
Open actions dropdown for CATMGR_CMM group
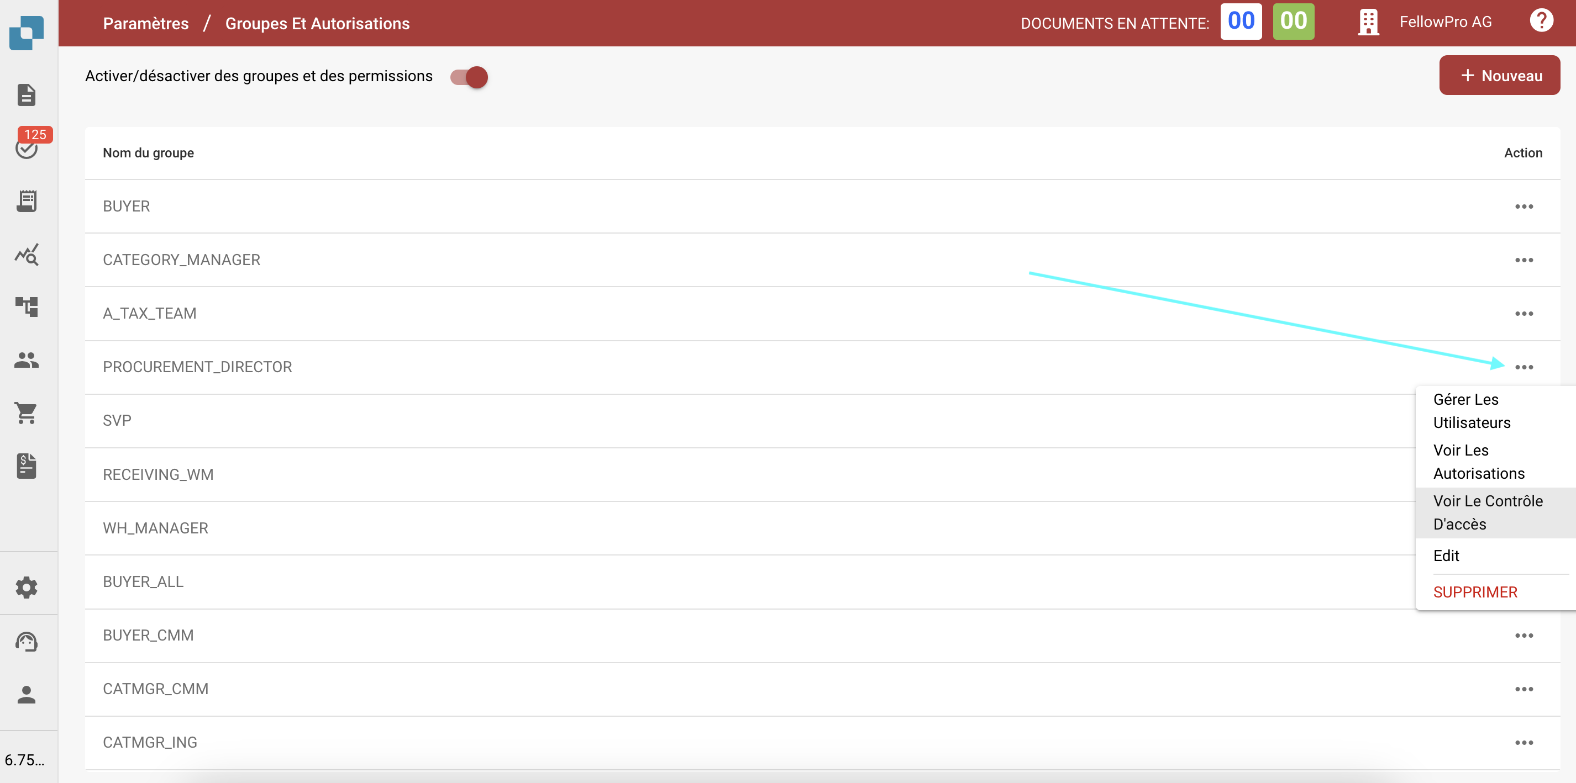pos(1524,689)
